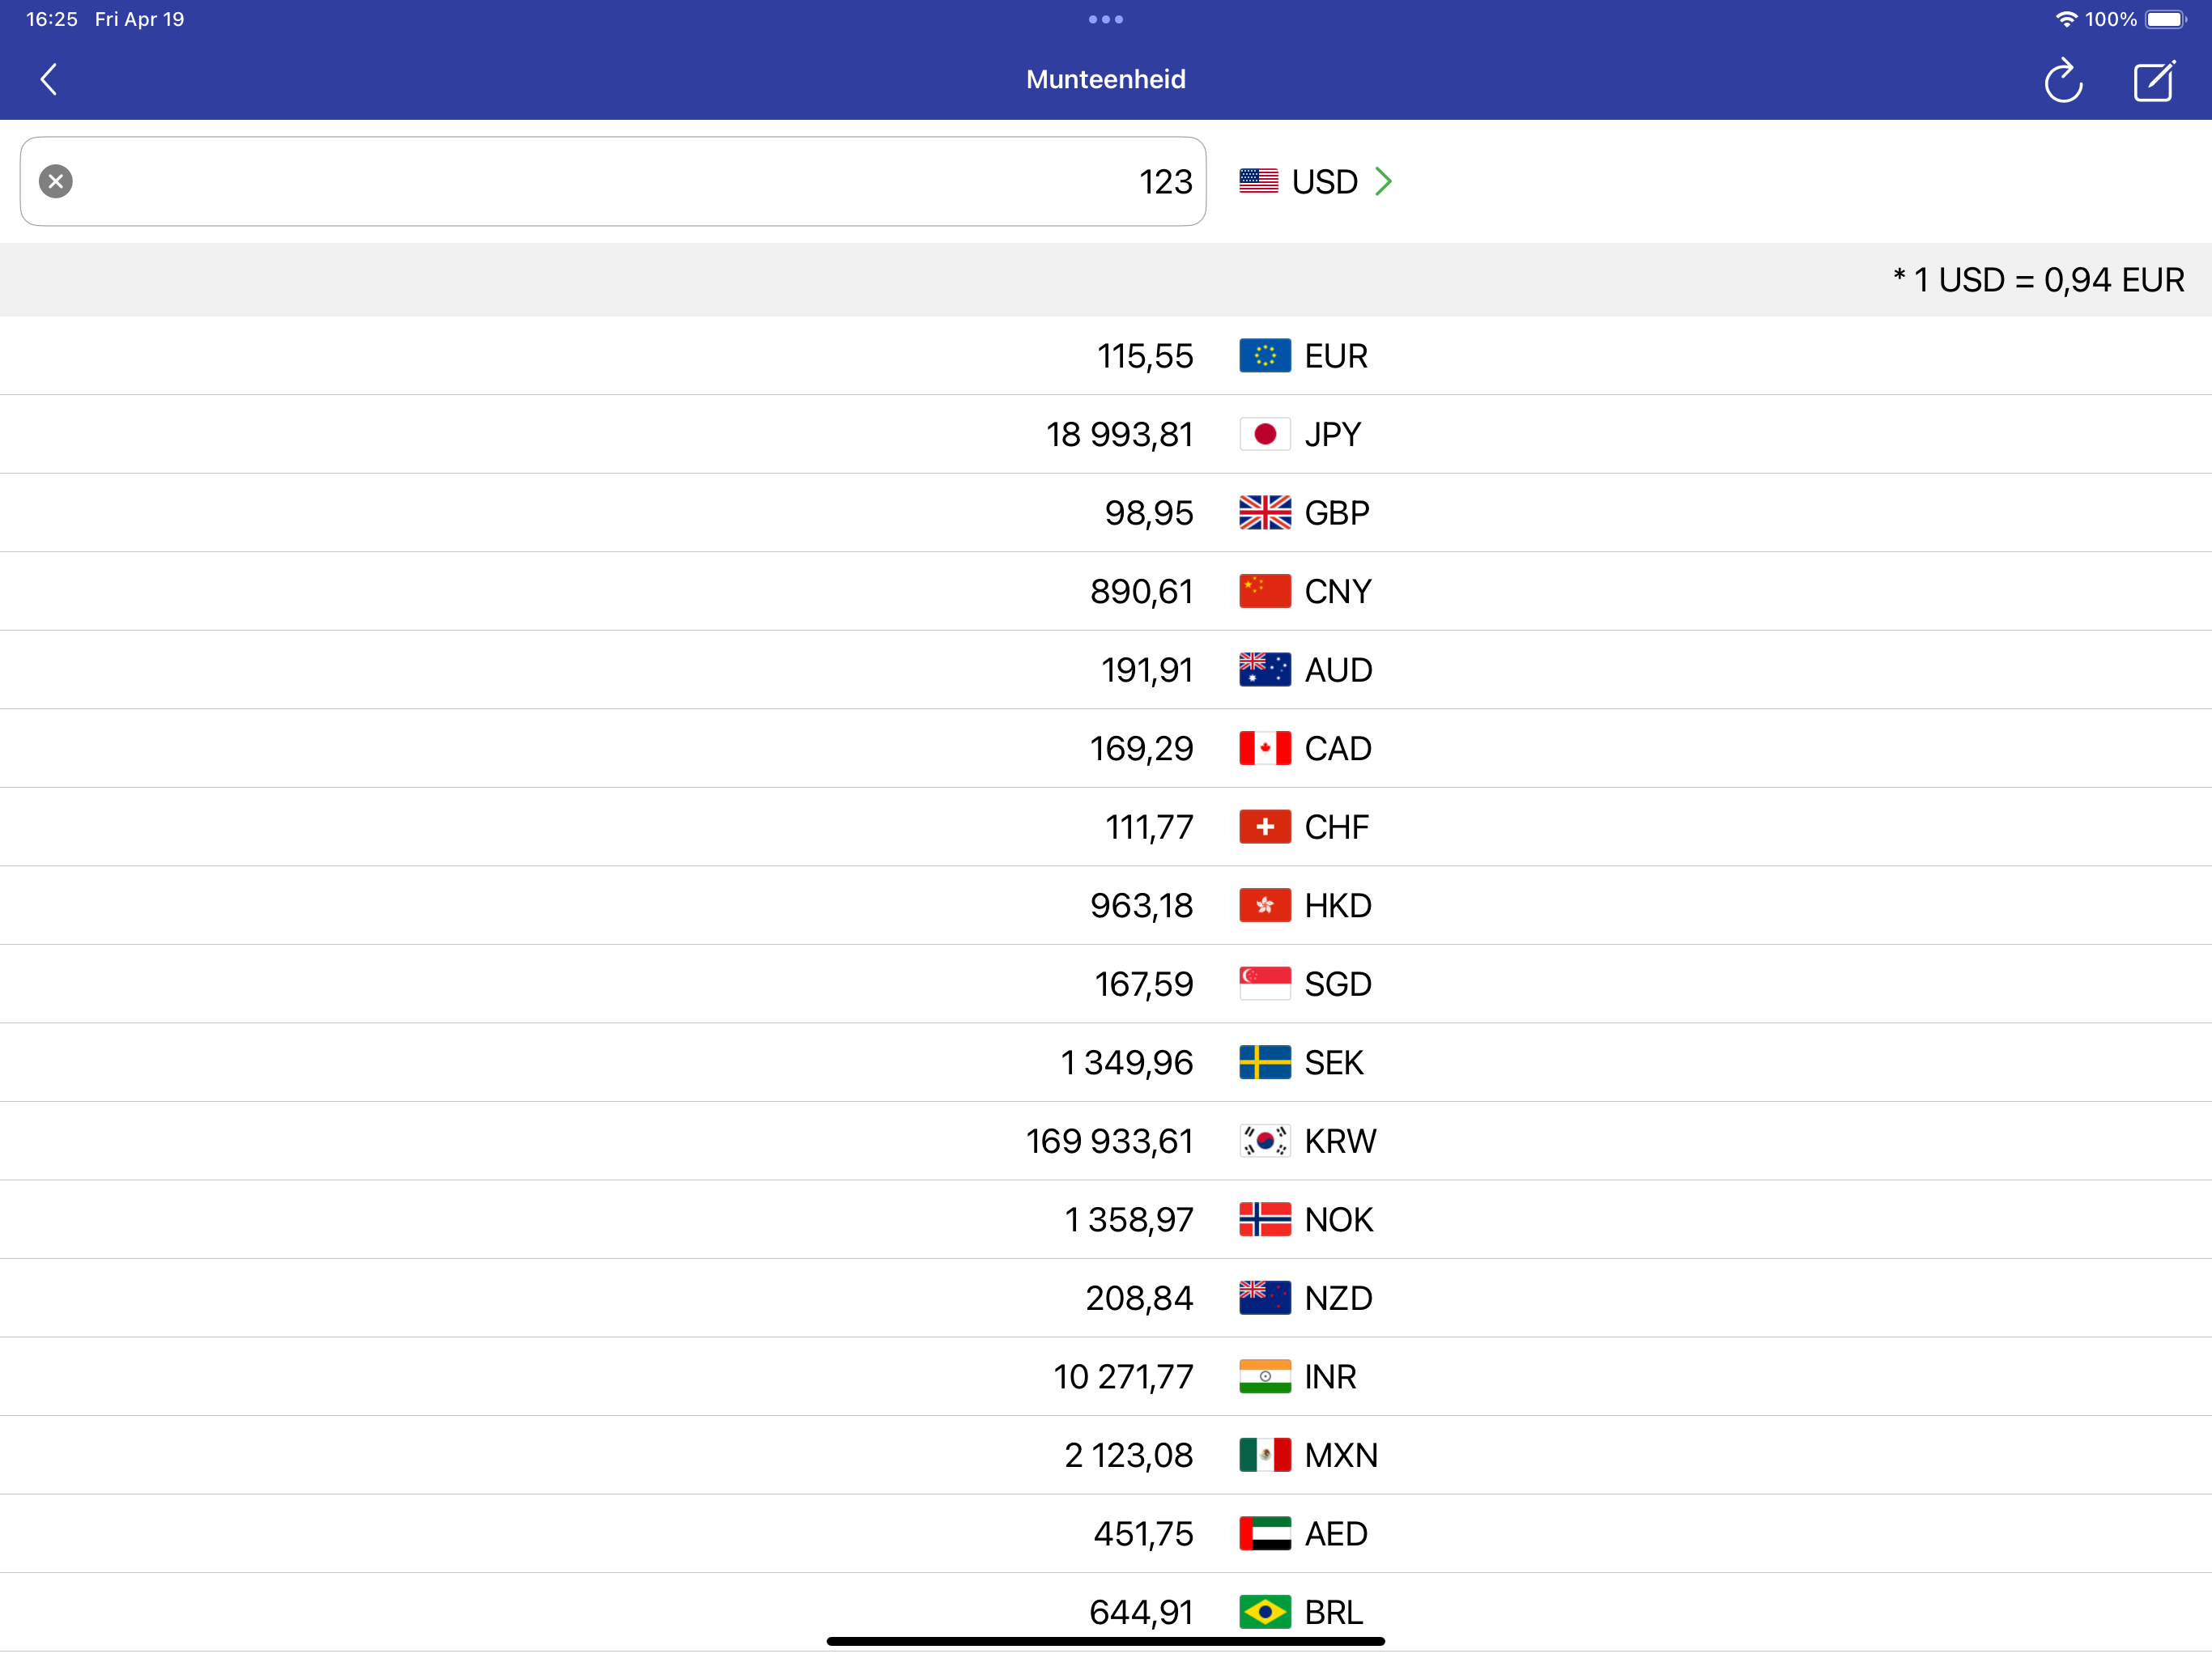
Task: Tap the three dots at top center
Action: (1106, 19)
